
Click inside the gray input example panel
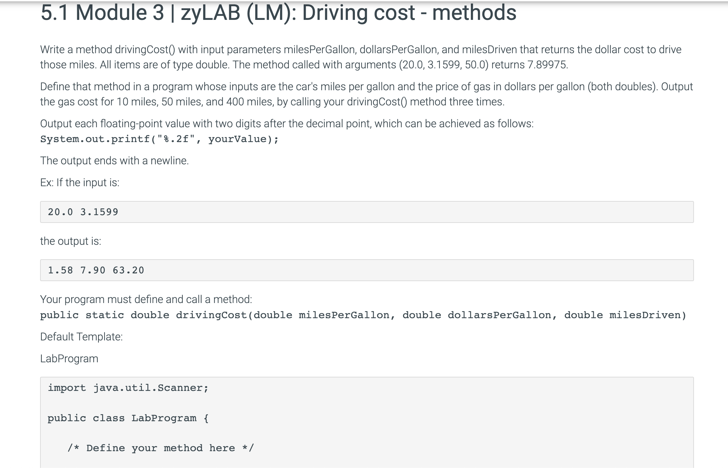[337, 211]
